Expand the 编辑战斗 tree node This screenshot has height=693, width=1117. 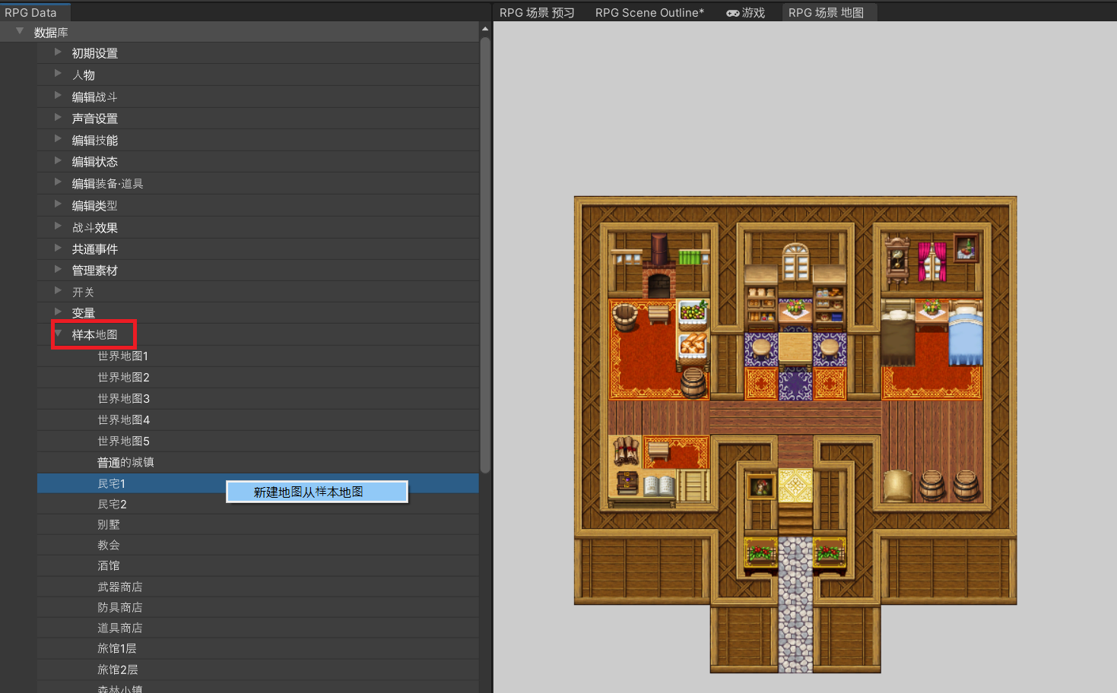58,96
